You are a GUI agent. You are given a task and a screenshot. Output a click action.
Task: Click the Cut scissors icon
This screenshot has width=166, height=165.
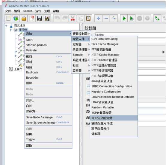[73, 18]
